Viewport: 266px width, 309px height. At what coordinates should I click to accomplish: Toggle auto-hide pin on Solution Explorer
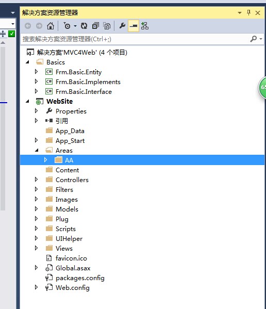(248, 13)
